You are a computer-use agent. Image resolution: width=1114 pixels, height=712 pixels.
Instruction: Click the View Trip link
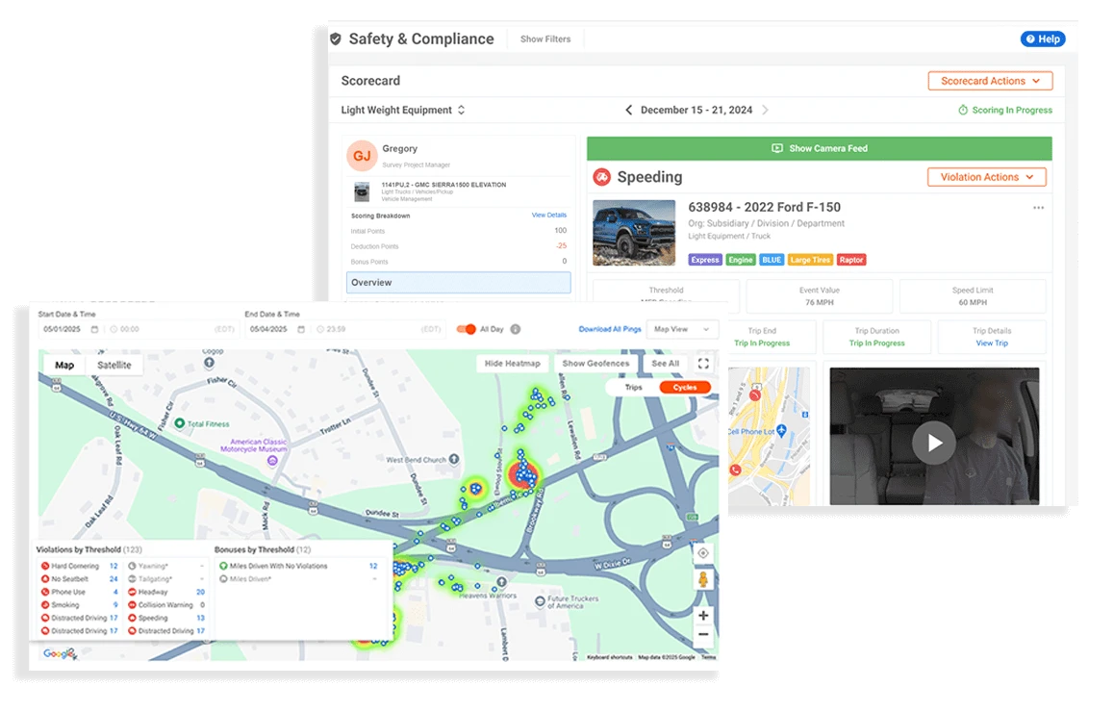tap(992, 343)
